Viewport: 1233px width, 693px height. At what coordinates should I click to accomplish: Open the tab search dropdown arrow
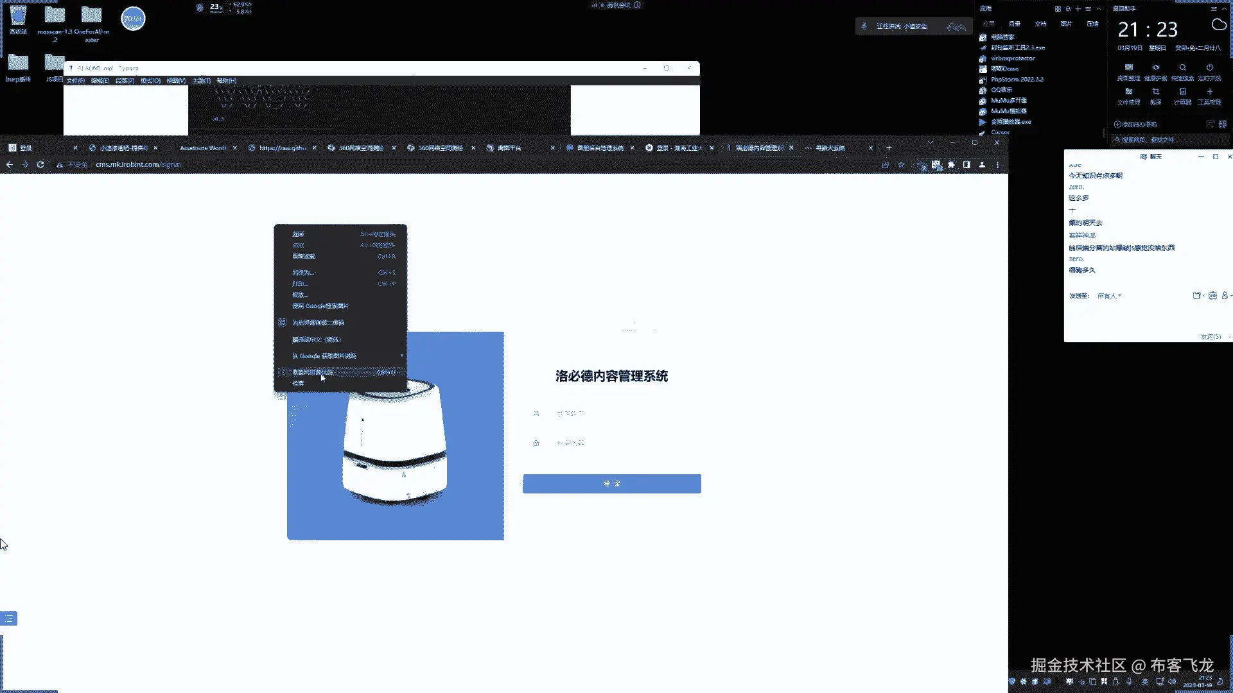pos(930,142)
